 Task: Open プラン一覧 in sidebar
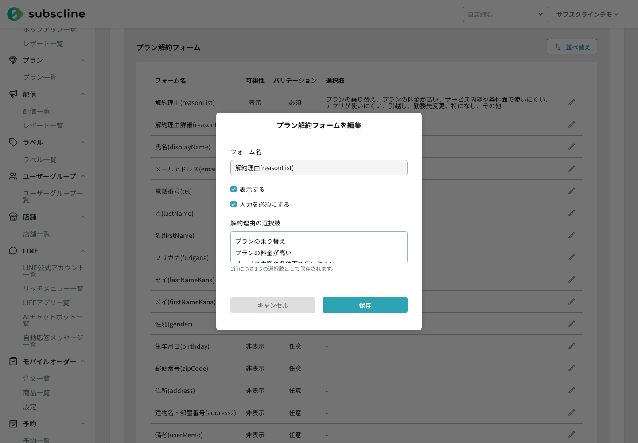pos(40,77)
